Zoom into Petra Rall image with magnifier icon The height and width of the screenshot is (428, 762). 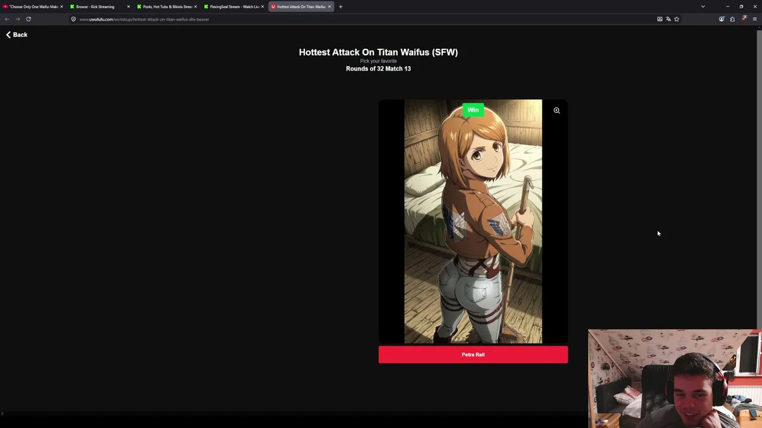point(557,111)
